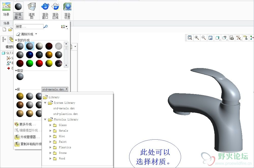This screenshot has width=254, height=168.
Task: Click the search magnifier icon in appearance panel
Action: [46, 27]
